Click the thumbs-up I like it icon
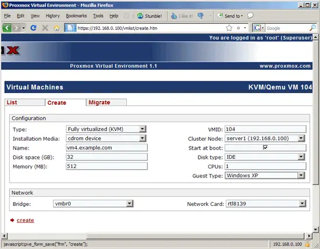320x249 pixels. pos(174,16)
